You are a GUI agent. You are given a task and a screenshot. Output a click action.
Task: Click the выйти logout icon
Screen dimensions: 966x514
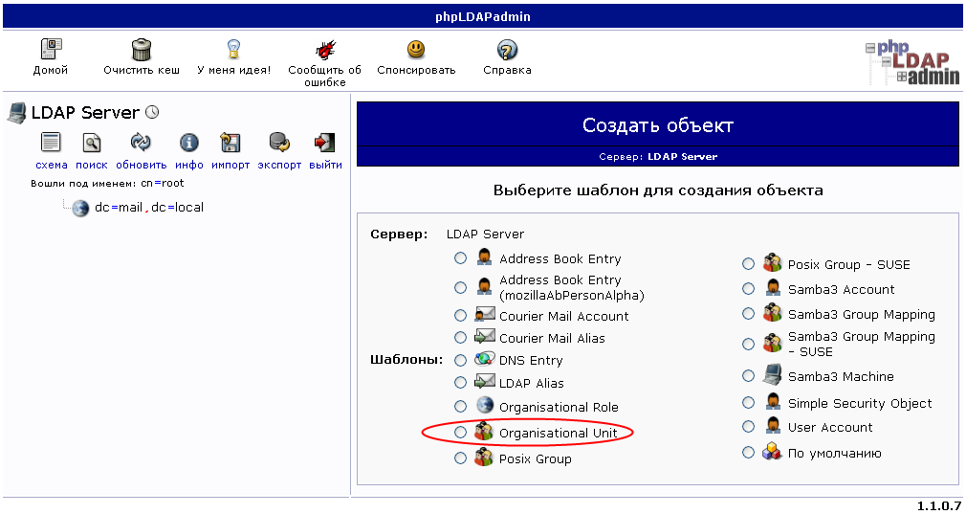[324, 143]
